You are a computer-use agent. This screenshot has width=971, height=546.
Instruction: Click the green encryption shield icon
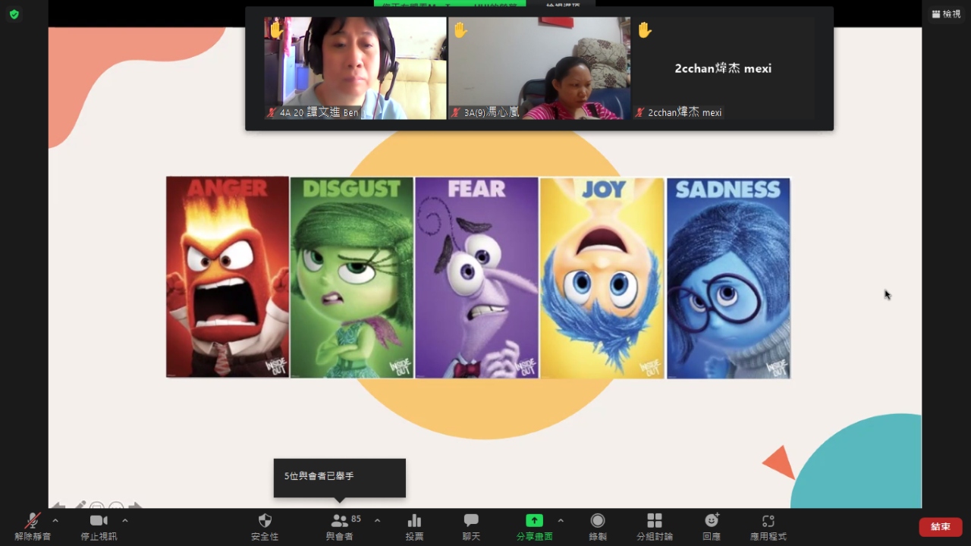click(x=14, y=14)
